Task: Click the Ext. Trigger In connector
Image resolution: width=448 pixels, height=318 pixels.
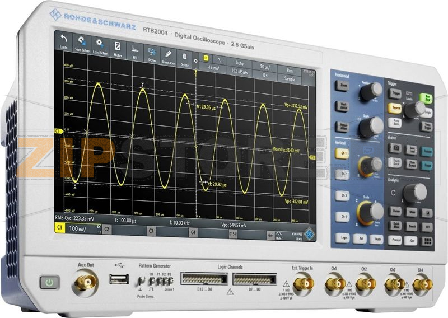Action: tap(304, 283)
